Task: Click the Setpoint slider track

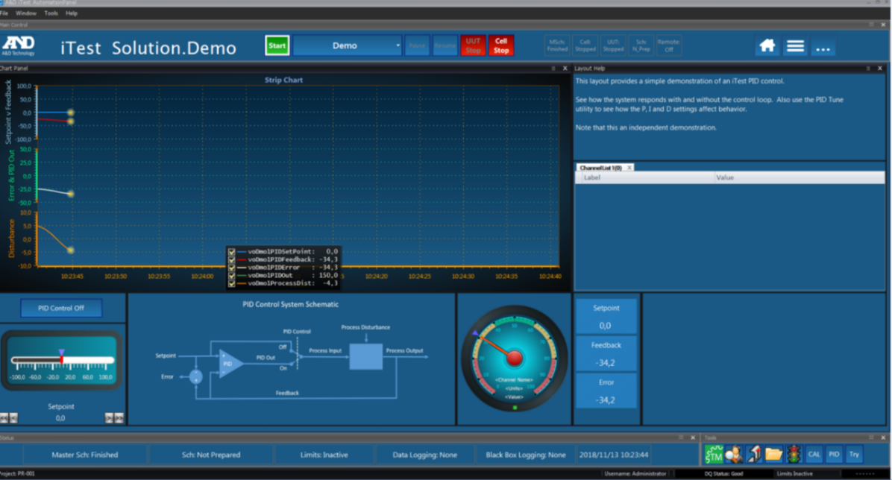Action: tap(63, 360)
